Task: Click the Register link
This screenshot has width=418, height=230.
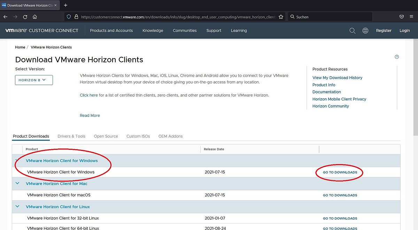Action: pos(384,31)
